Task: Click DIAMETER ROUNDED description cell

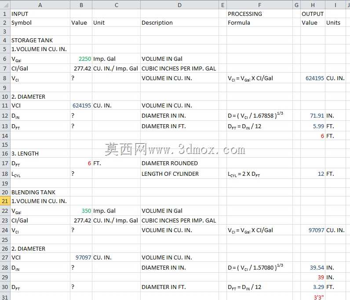Action: [179, 163]
